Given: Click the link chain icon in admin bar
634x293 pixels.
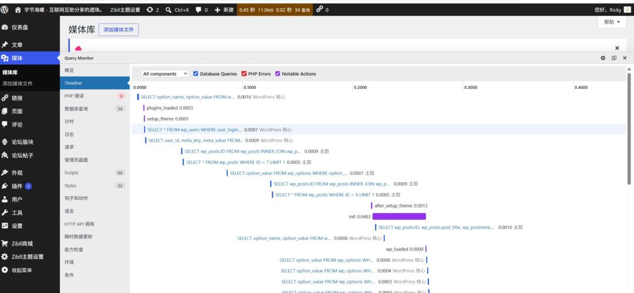Looking at the screenshot, I should [x=319, y=9].
